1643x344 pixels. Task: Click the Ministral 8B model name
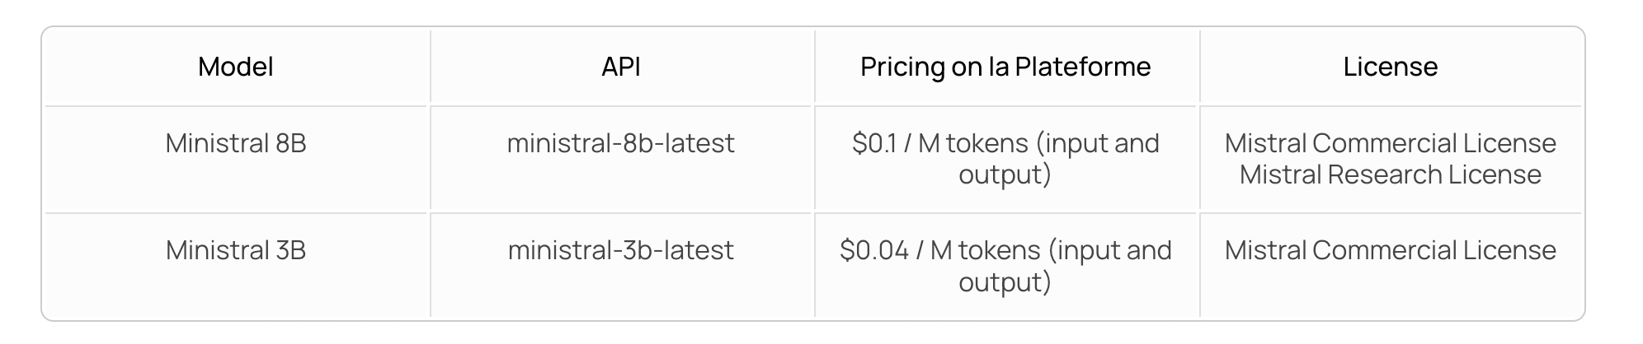coord(236,143)
